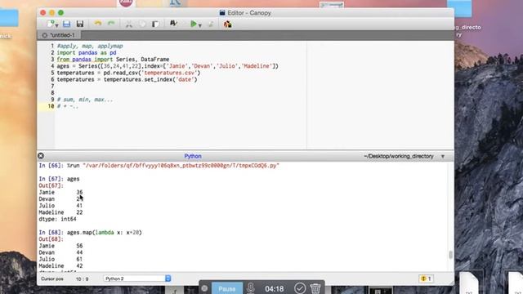This screenshot has width=523, height=294.
Task: Click the In [67]: ages input line
Action: click(x=59, y=179)
